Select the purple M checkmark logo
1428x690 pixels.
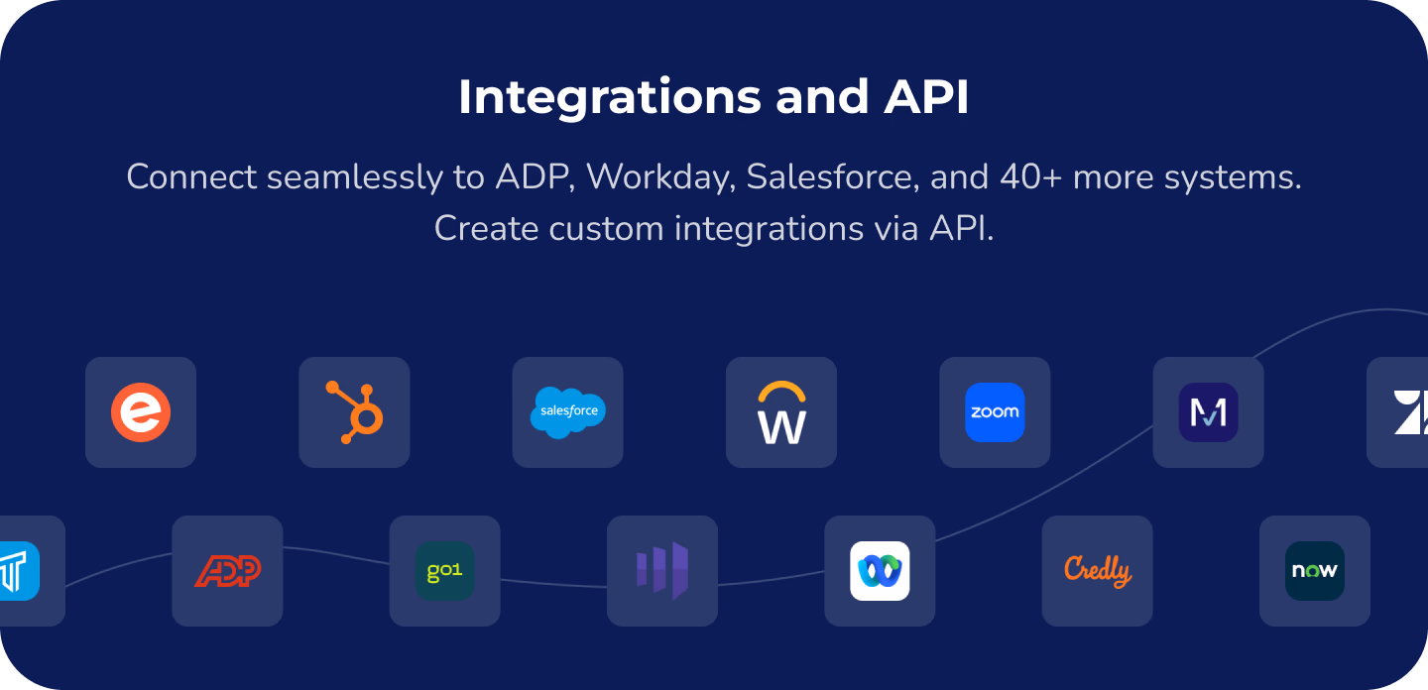point(1208,412)
